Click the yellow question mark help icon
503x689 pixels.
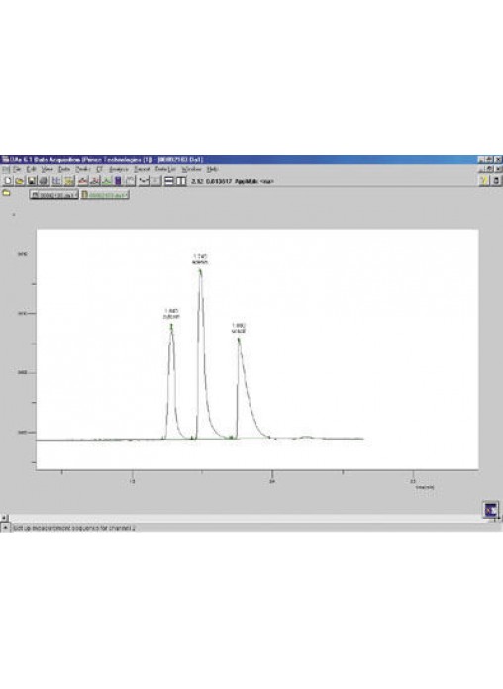[484, 180]
